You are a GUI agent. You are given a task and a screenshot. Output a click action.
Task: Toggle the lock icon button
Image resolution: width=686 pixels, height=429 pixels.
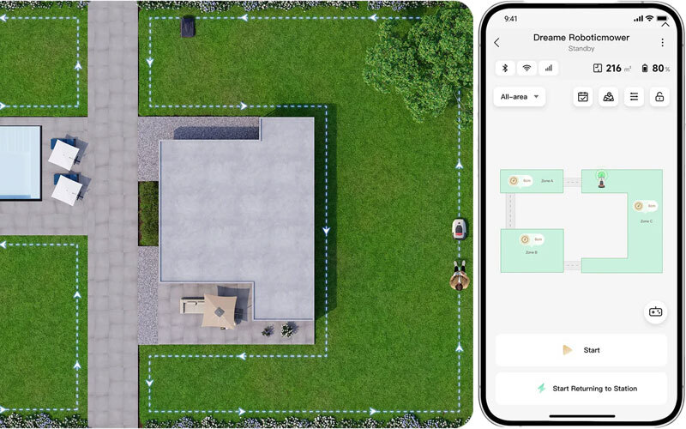click(x=659, y=97)
